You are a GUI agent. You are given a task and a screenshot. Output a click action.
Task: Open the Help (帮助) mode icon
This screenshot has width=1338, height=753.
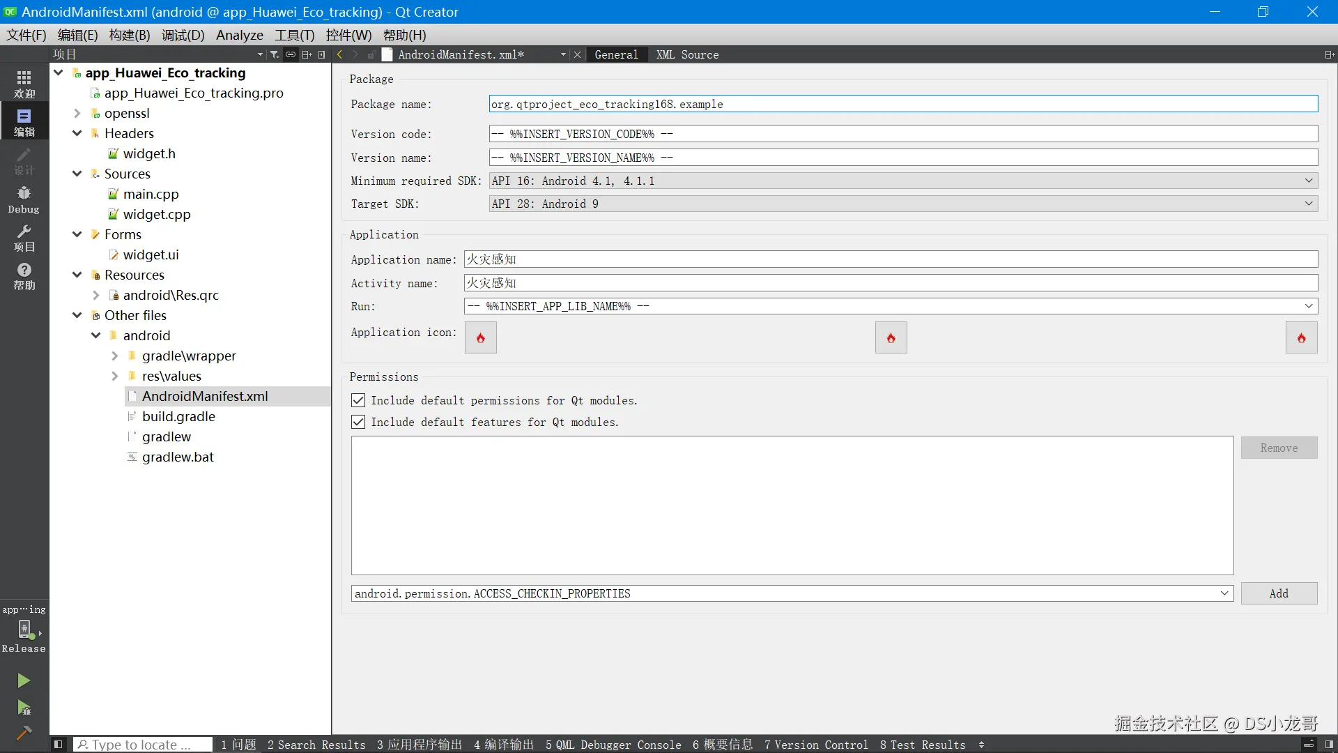tap(24, 275)
